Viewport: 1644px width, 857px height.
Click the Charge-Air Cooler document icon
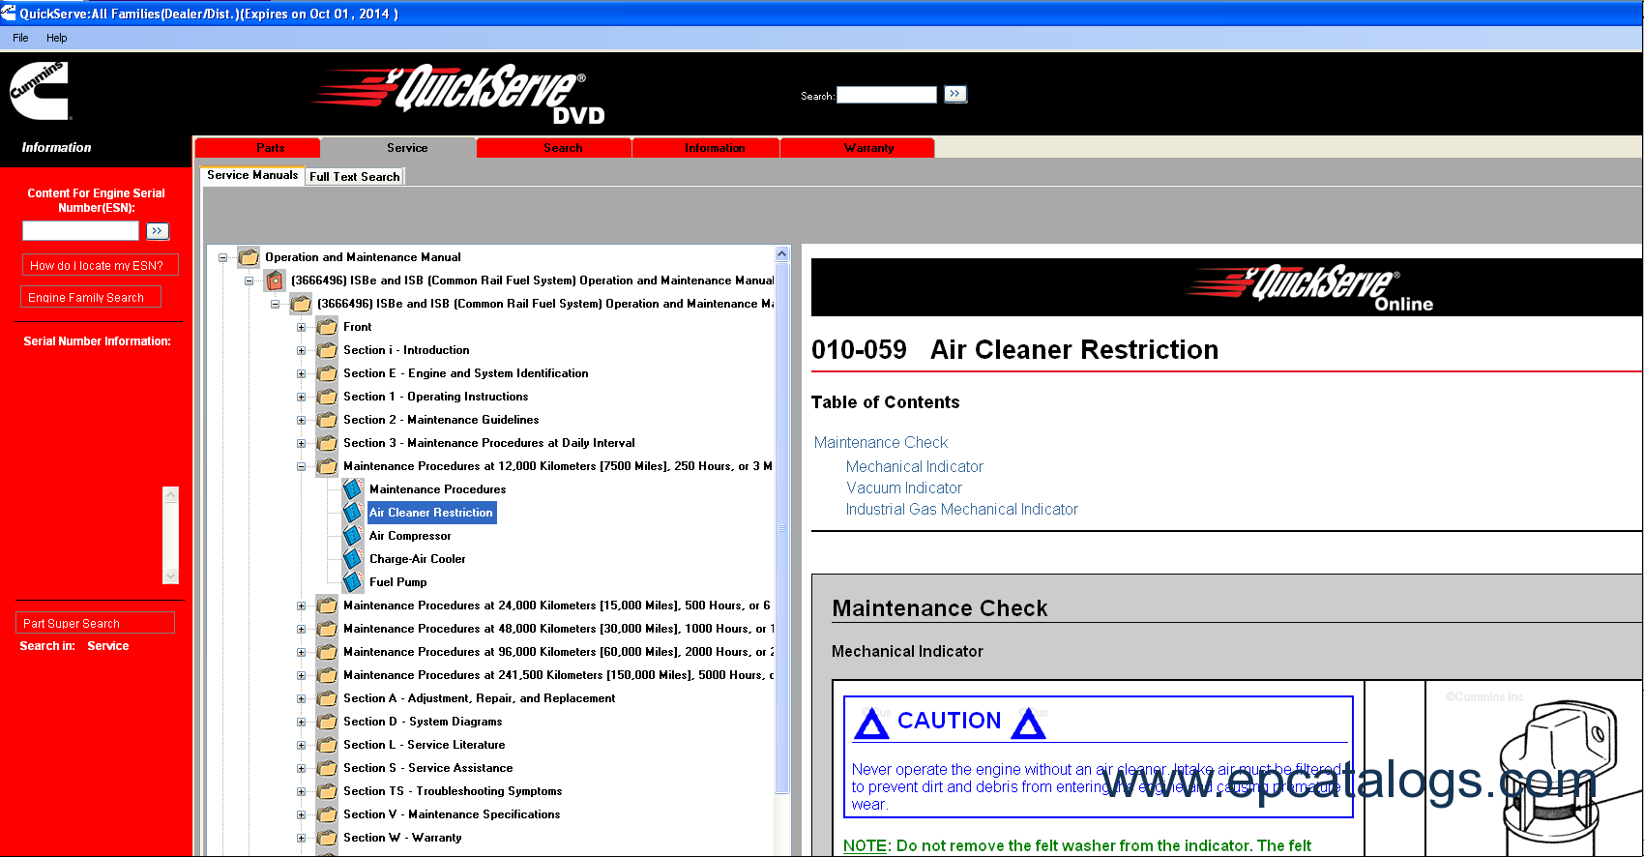pos(353,559)
